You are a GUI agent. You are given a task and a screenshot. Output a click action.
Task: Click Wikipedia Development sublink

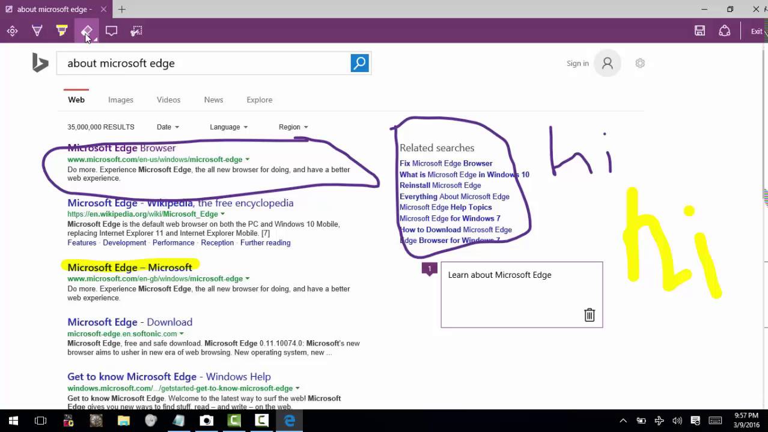[124, 242]
